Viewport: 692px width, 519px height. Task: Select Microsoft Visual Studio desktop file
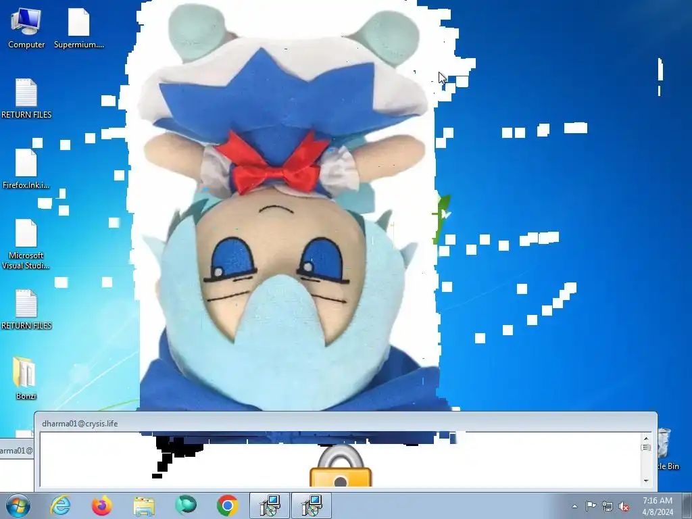[26, 244]
